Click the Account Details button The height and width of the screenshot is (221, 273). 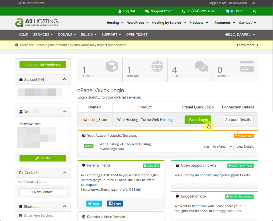coord(238,120)
